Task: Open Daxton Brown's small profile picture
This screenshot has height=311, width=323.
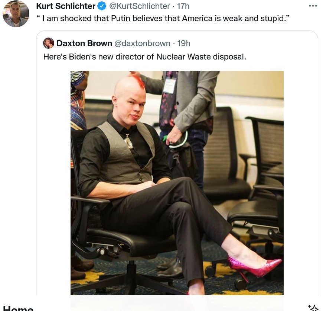Action: pyautogui.click(x=49, y=43)
